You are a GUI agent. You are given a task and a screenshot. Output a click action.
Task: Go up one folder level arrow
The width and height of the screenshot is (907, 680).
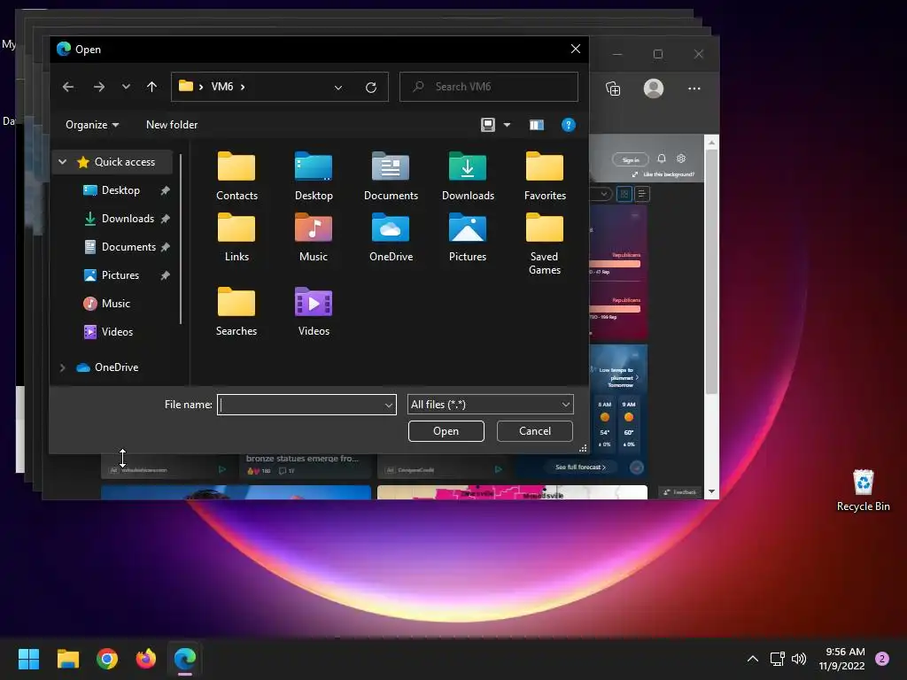pyautogui.click(x=151, y=87)
